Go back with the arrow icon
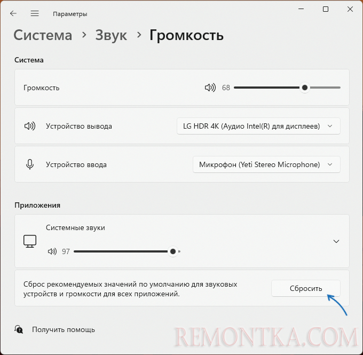363x355 pixels. (x=13, y=14)
